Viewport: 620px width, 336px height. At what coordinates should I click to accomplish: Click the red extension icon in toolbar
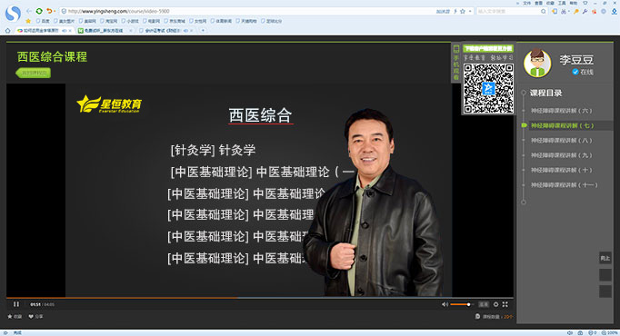(594, 12)
